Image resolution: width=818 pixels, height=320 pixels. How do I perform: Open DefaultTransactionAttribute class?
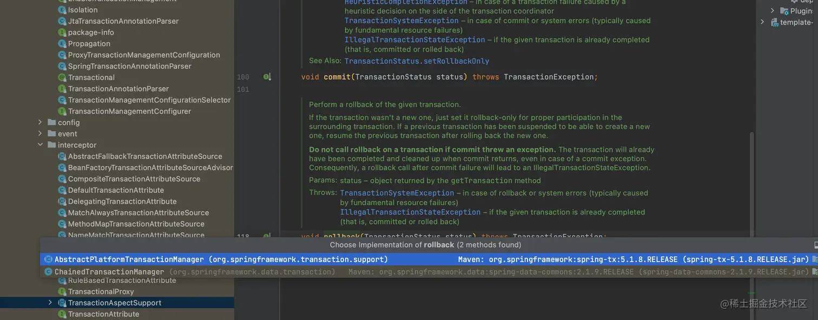coord(116,191)
